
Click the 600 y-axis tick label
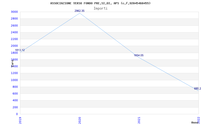tap(15, 93)
